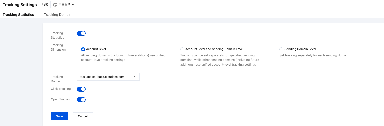Choose Account-level and Sending Domain Level radio
Viewport: 384px width, 126px height.
(182, 49)
